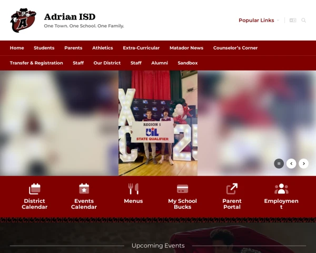Click the Adrian ISD matador logo
The height and width of the screenshot is (253, 316).
pos(23,20)
